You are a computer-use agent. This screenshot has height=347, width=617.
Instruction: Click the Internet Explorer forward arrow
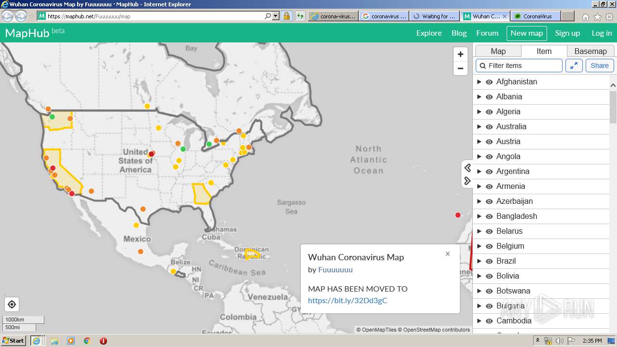21,16
